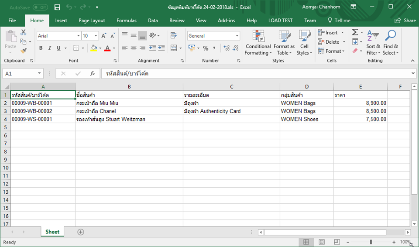Image resolution: width=419 pixels, height=247 pixels.
Task: Decrease font size with the smaller A icon
Action: (113, 36)
